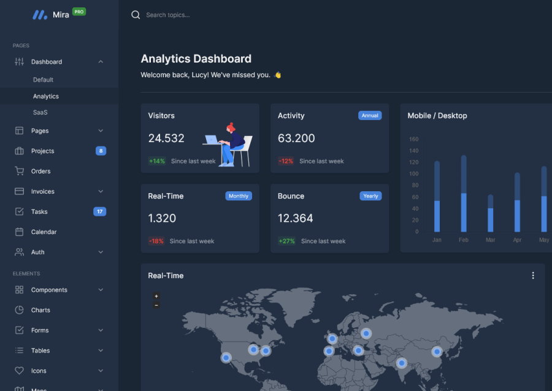Click the Annual badge on Activity card
The image size is (552, 391).
click(370, 115)
